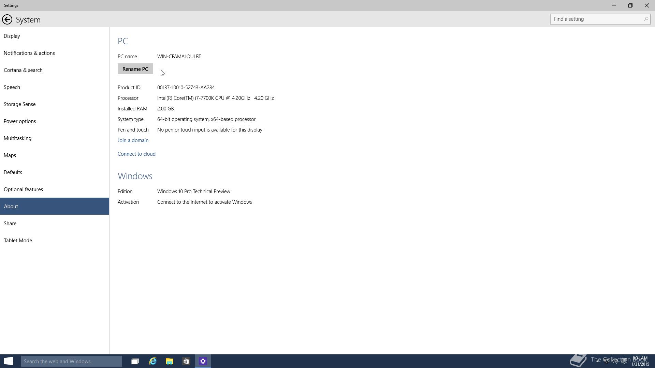Click the Search the web and Windows box

72,361
